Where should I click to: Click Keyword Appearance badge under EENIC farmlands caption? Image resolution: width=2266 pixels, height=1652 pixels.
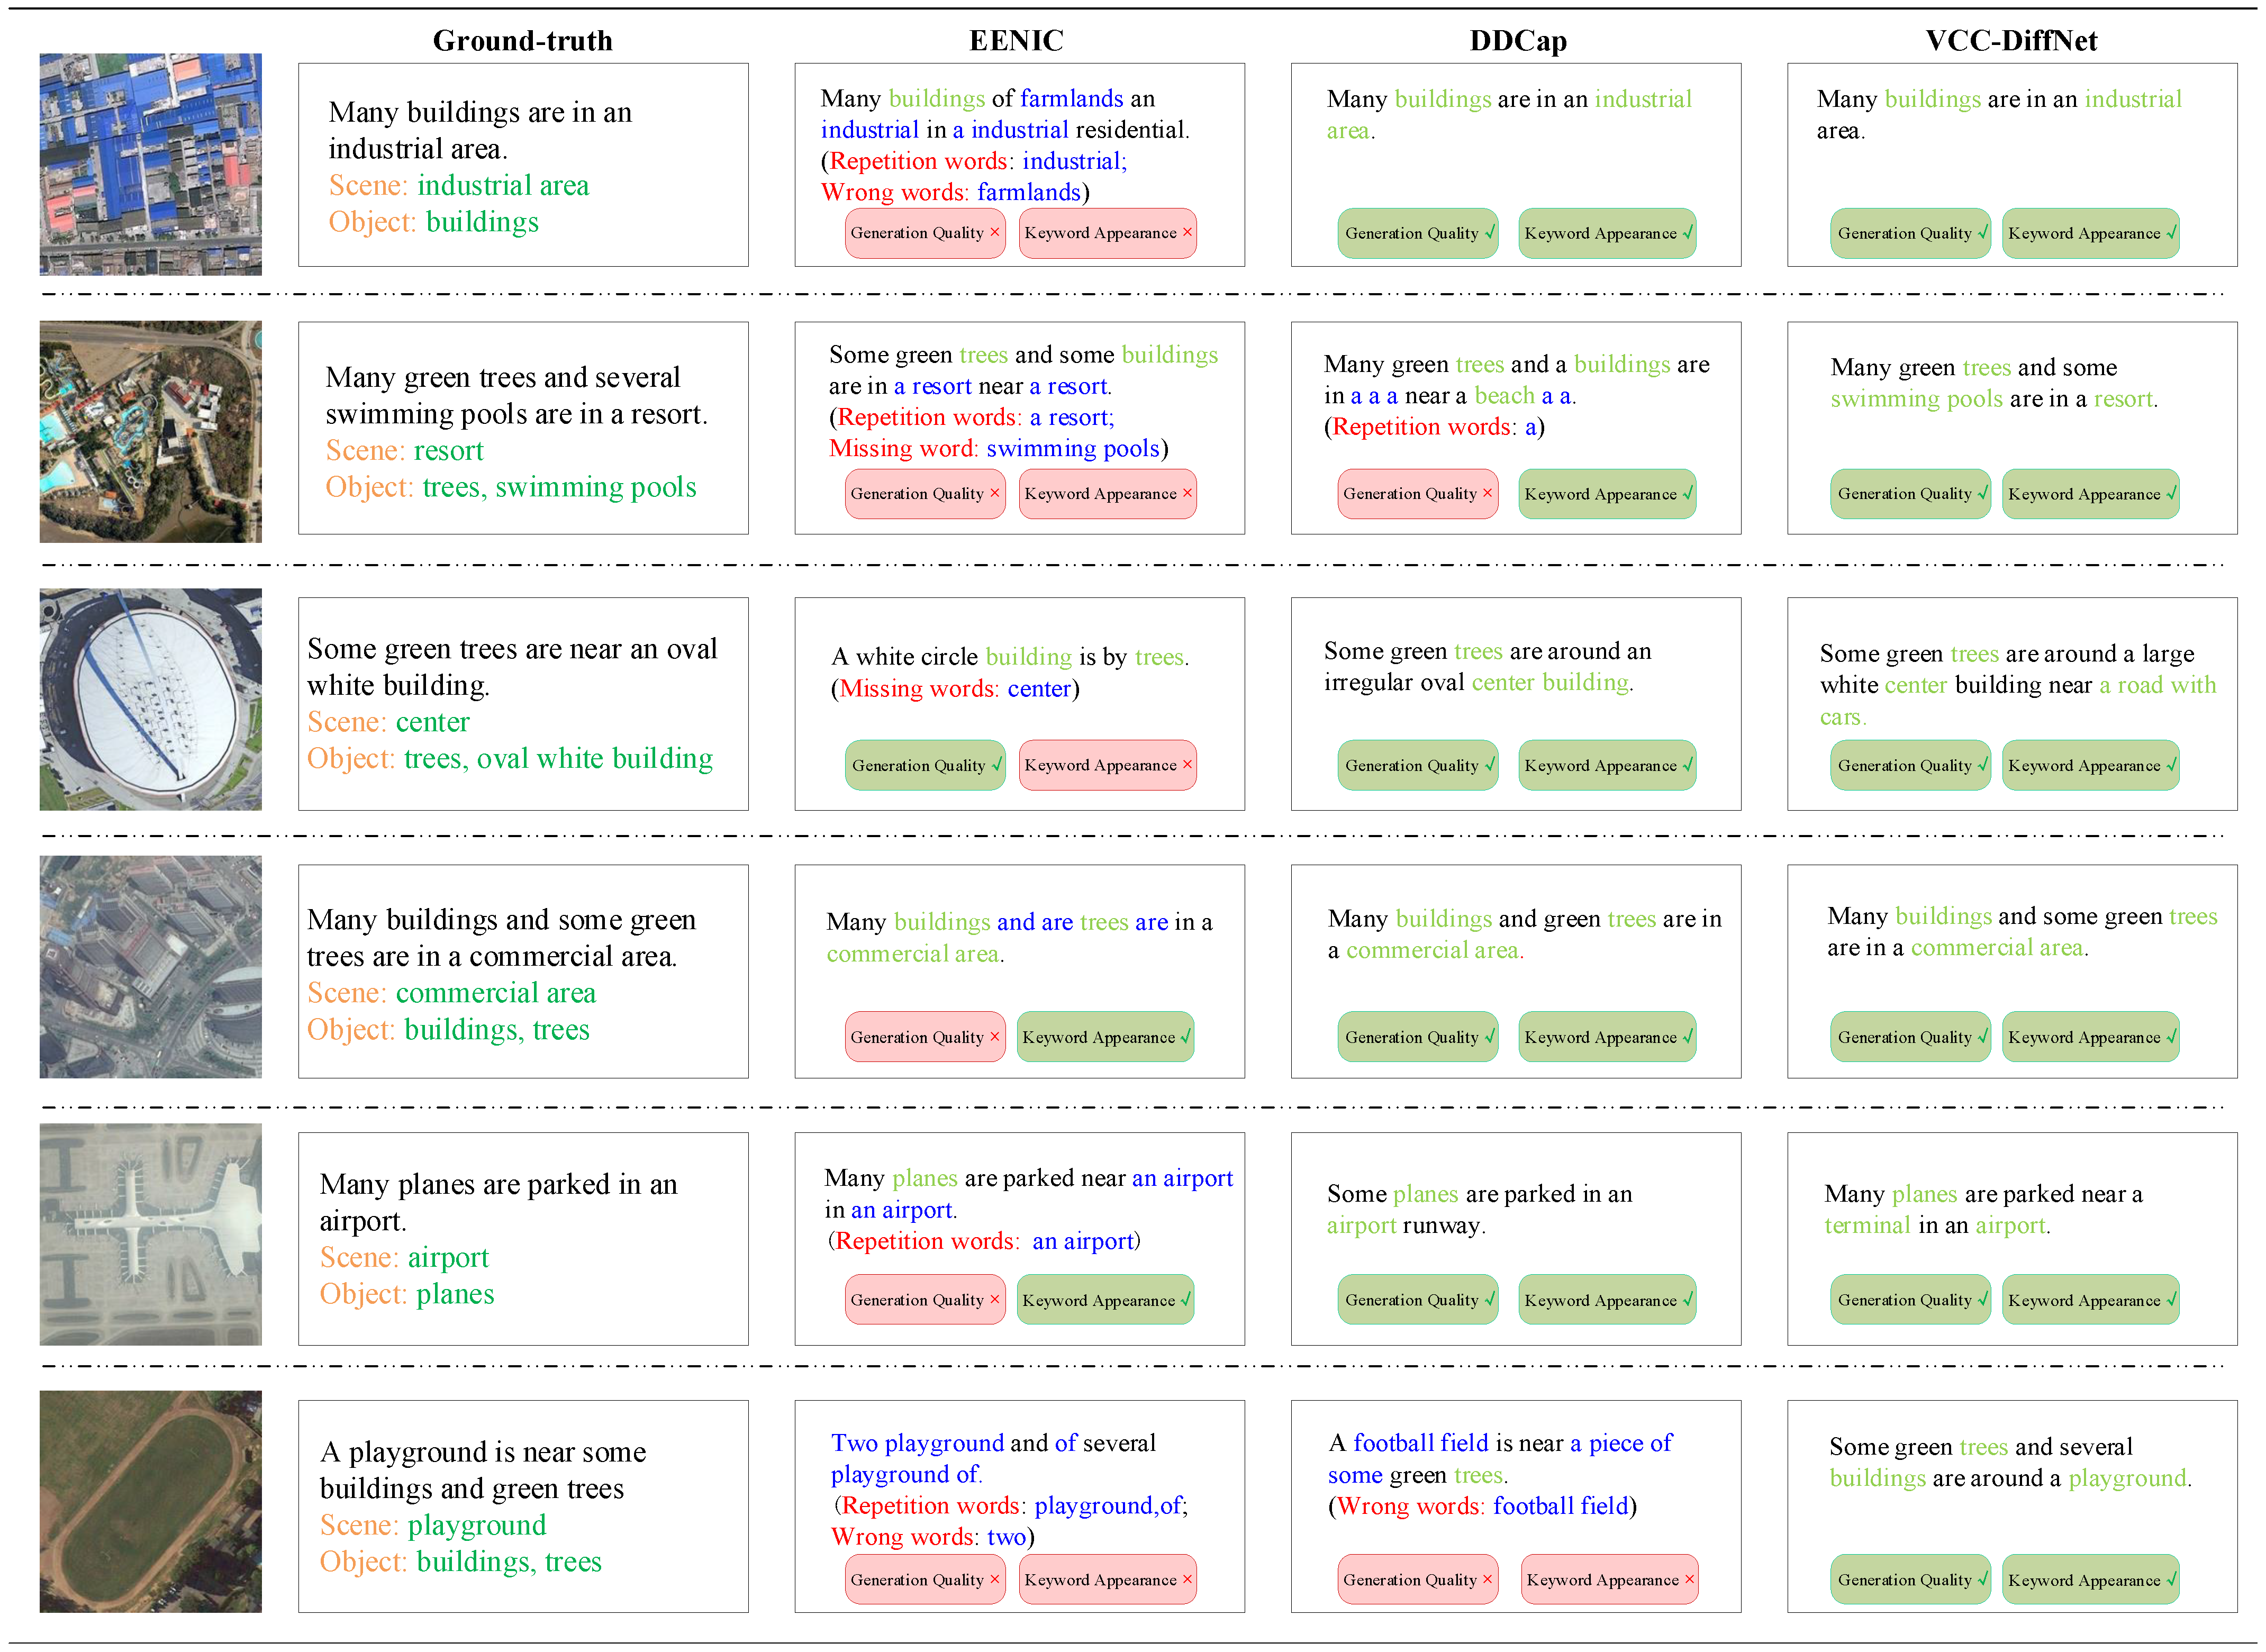click(x=1107, y=233)
